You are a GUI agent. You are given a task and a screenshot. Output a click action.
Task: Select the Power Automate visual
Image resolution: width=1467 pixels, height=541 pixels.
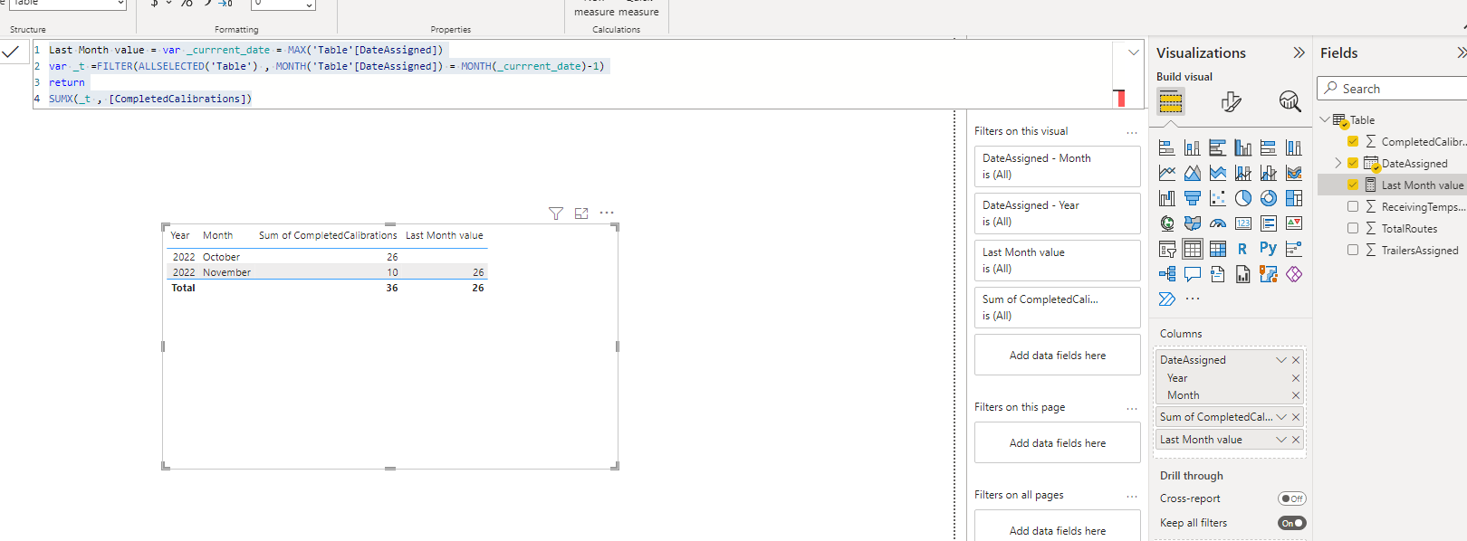pos(1166,299)
